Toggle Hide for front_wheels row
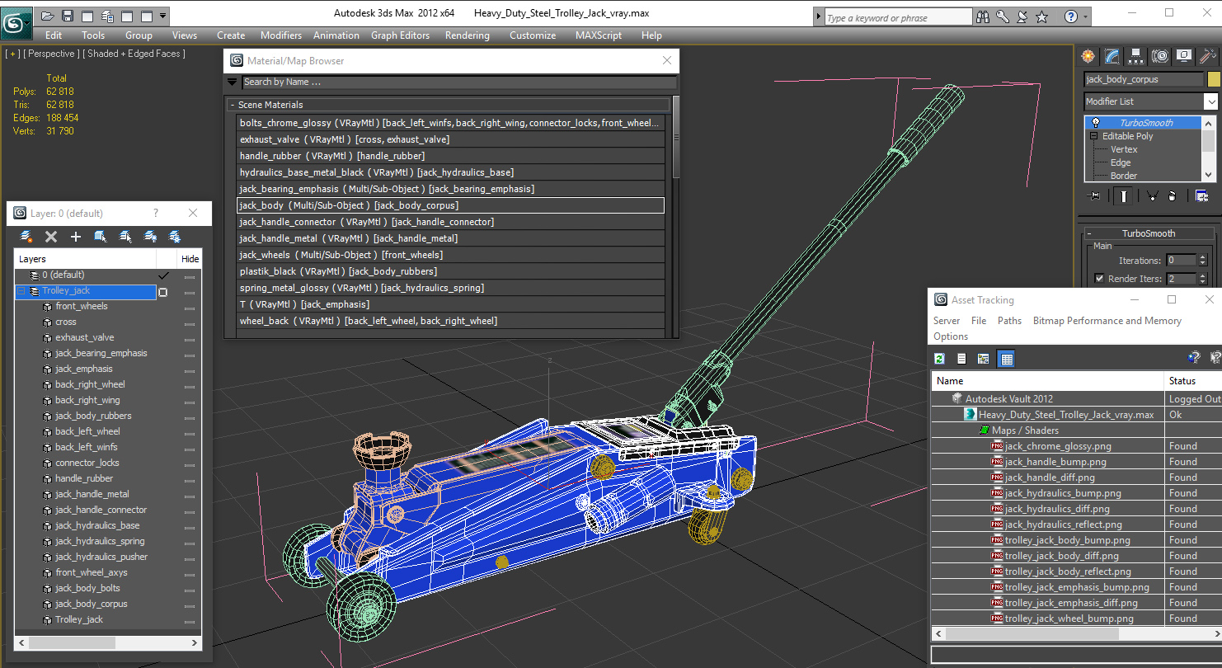 (190, 307)
